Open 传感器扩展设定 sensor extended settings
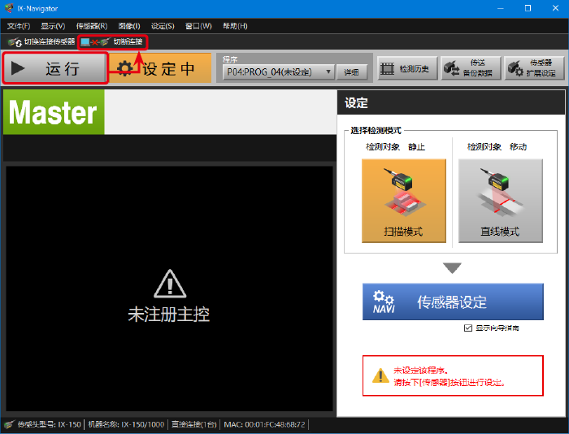The width and height of the screenshot is (569, 434). point(534,69)
